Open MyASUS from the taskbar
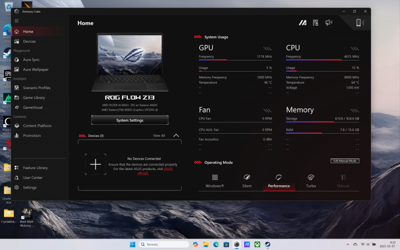The width and height of the screenshot is (400, 250). [x=247, y=244]
